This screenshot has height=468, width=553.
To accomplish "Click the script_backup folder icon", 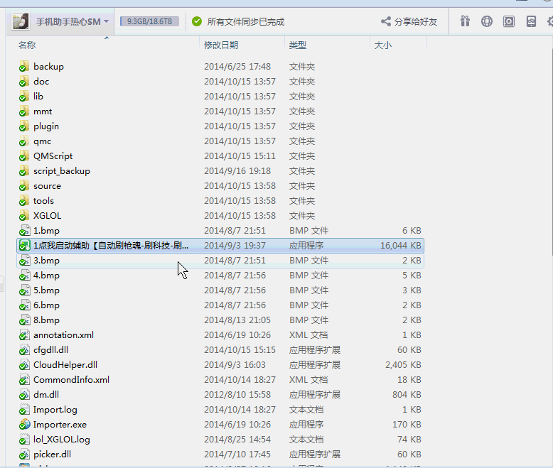I will click(24, 171).
